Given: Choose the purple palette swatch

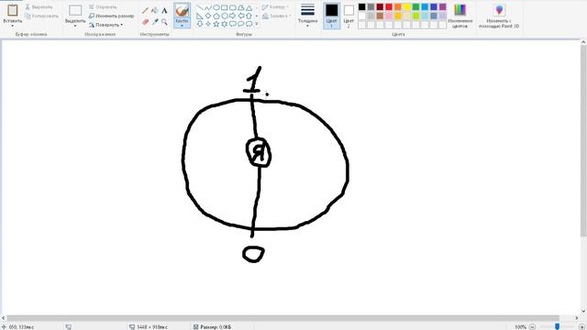Looking at the screenshot, I should click(x=442, y=6).
